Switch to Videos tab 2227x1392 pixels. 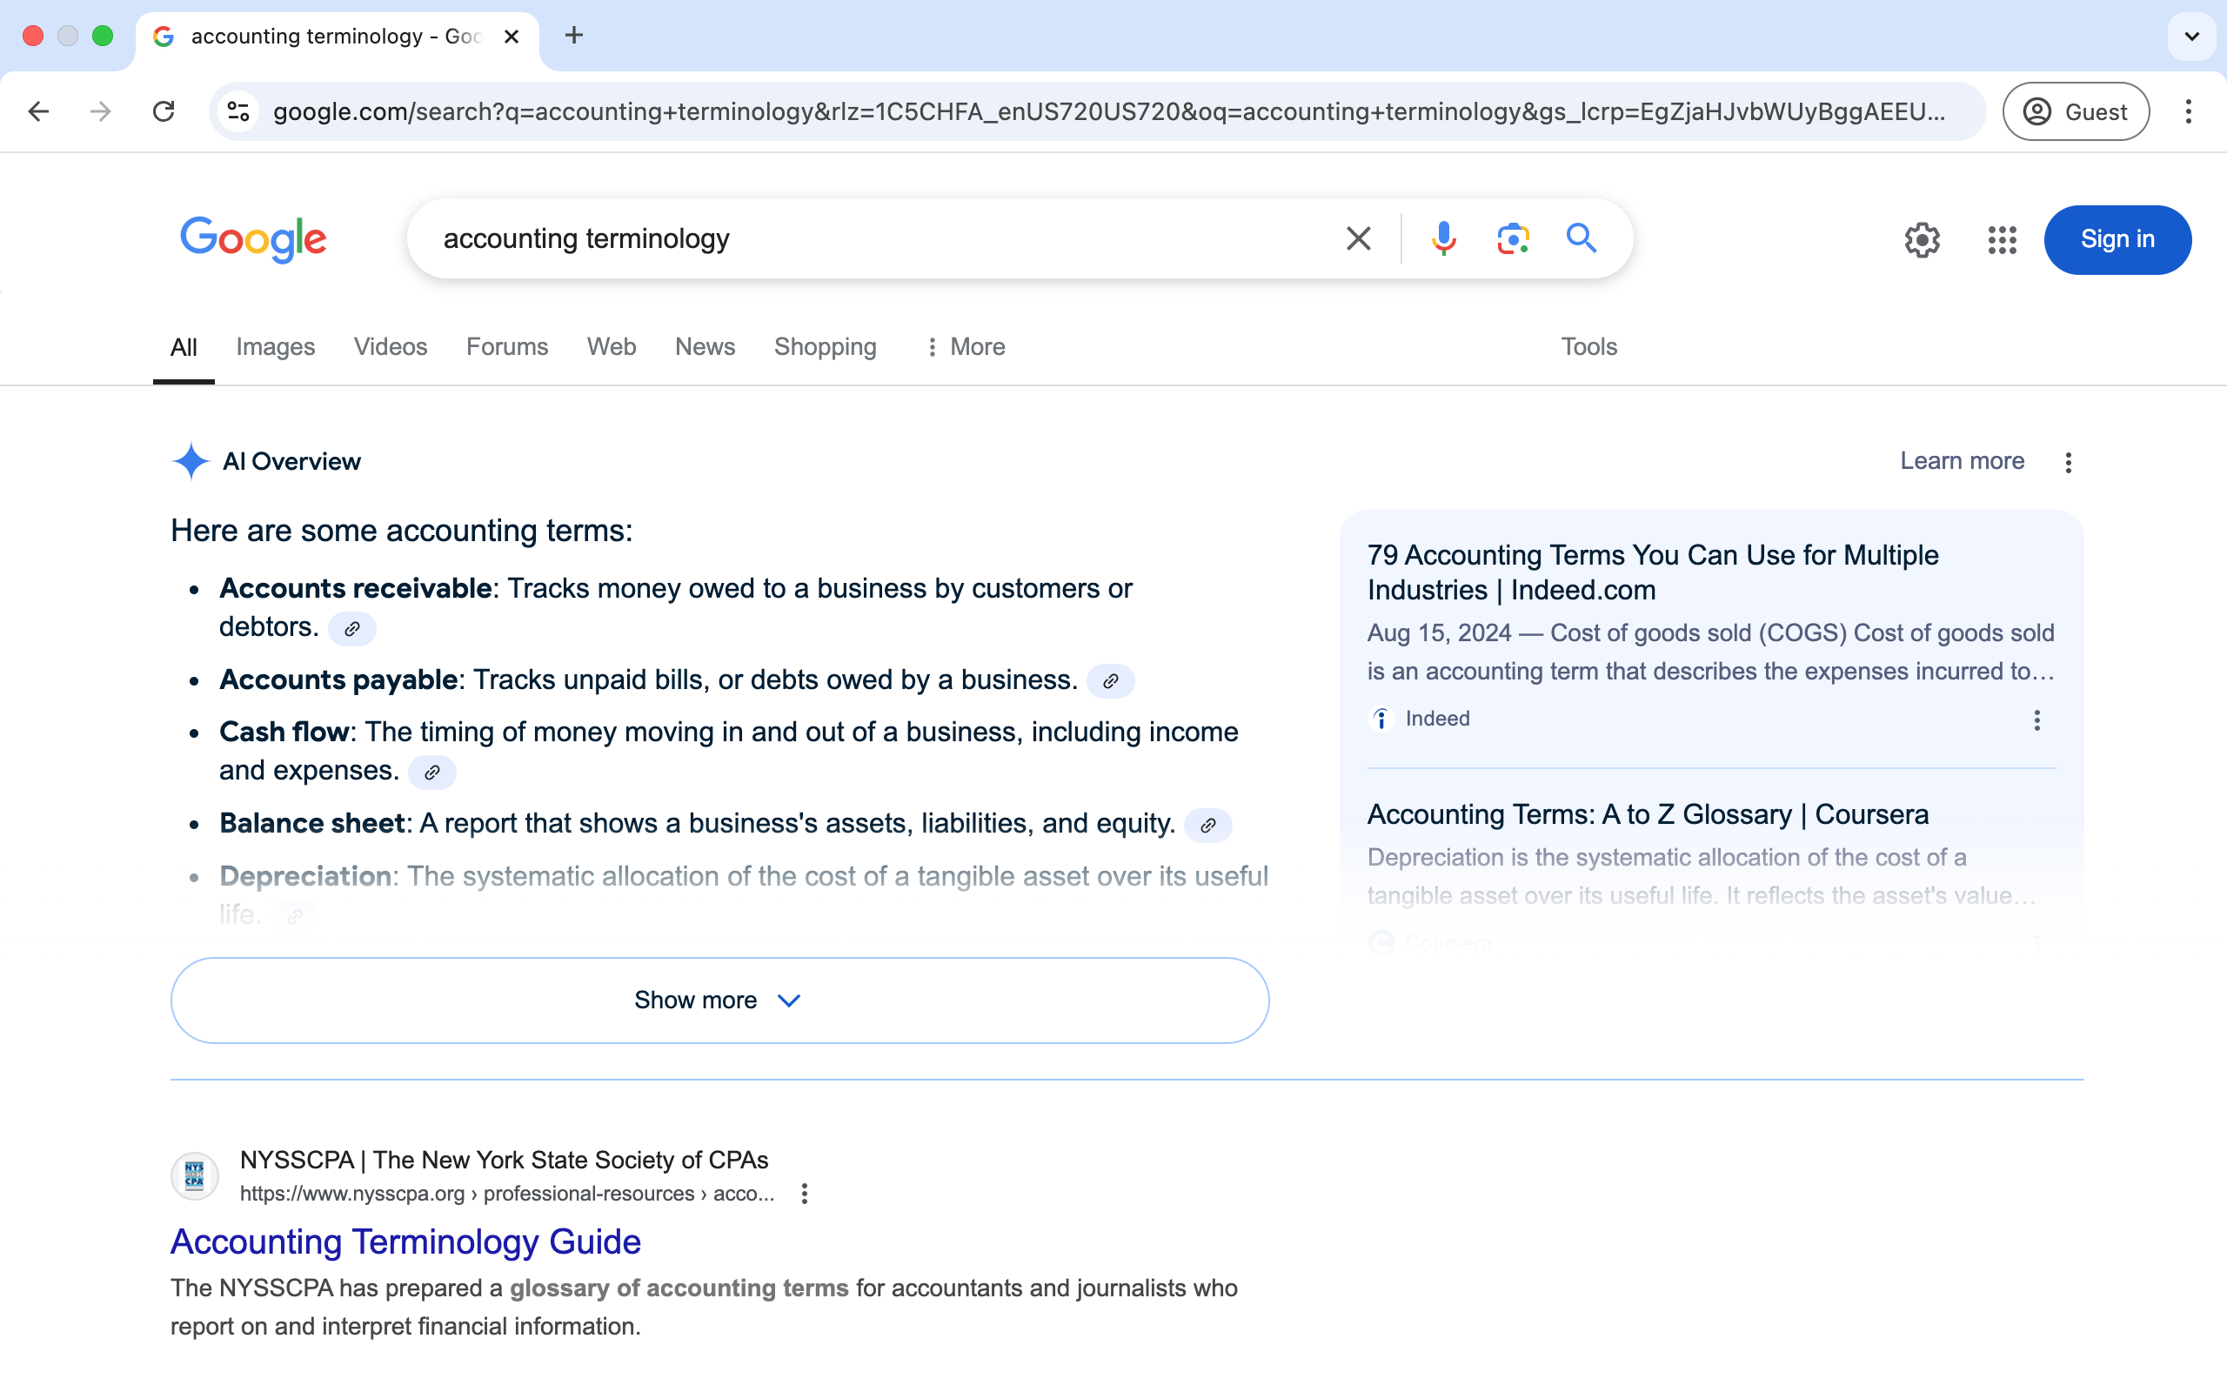(x=391, y=347)
